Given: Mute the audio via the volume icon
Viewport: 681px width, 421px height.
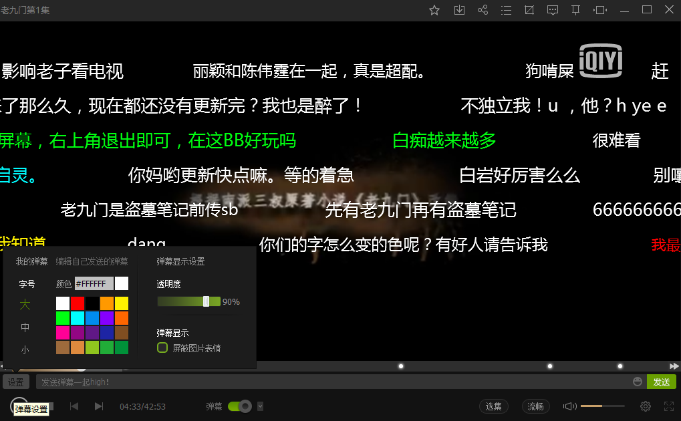Looking at the screenshot, I should (569, 406).
